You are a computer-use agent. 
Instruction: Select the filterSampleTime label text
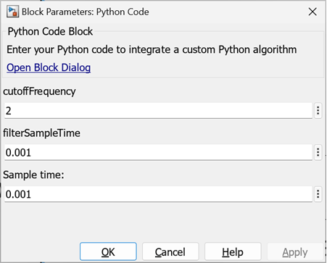(x=41, y=133)
